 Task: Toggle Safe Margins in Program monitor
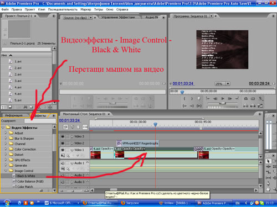pos(253,99)
